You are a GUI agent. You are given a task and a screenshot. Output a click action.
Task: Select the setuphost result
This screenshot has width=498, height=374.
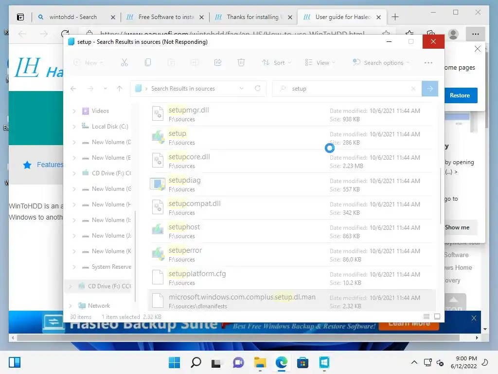point(292,231)
